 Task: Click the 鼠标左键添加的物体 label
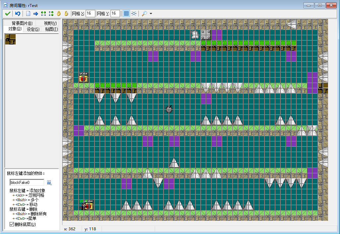[26, 173]
